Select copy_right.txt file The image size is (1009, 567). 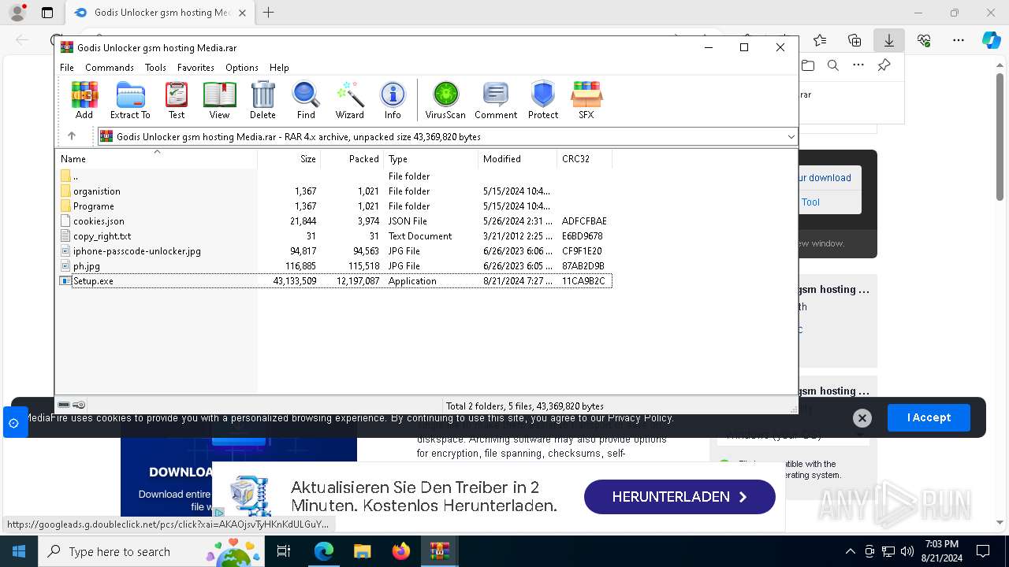tap(334, 236)
